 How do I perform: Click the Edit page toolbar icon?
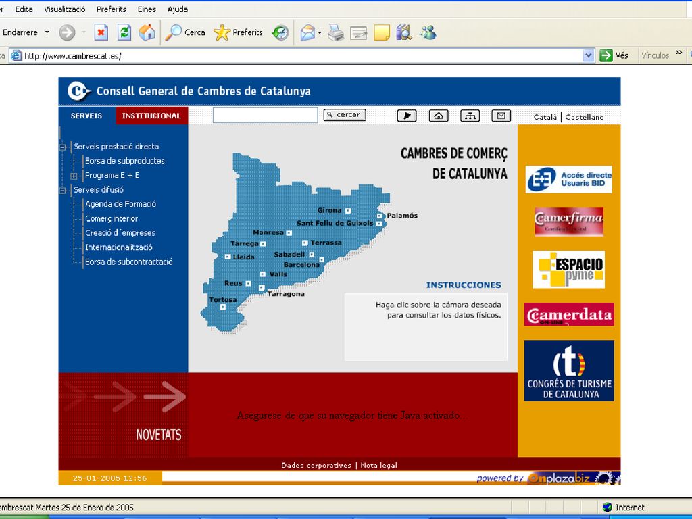pyautogui.click(x=358, y=32)
